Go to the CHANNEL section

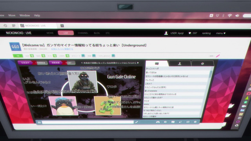(83, 33)
